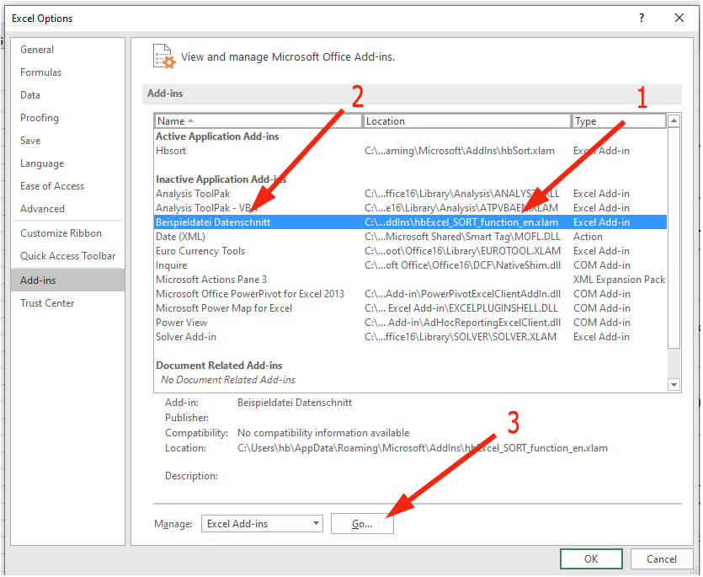
Task: Click the add-ins list scrollbar thumb
Action: (674, 238)
